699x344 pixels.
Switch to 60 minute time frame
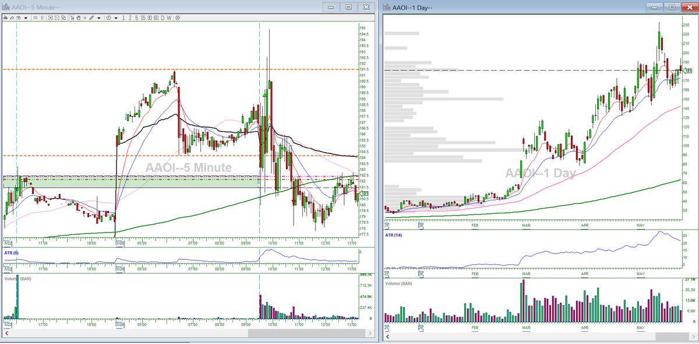tap(156, 18)
